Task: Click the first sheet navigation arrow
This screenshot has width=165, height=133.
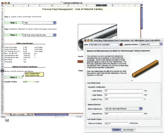Action: coord(2,114)
